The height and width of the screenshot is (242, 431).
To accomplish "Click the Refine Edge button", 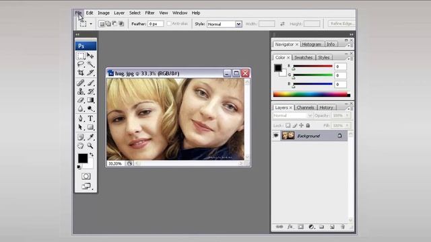I will 341,24.
